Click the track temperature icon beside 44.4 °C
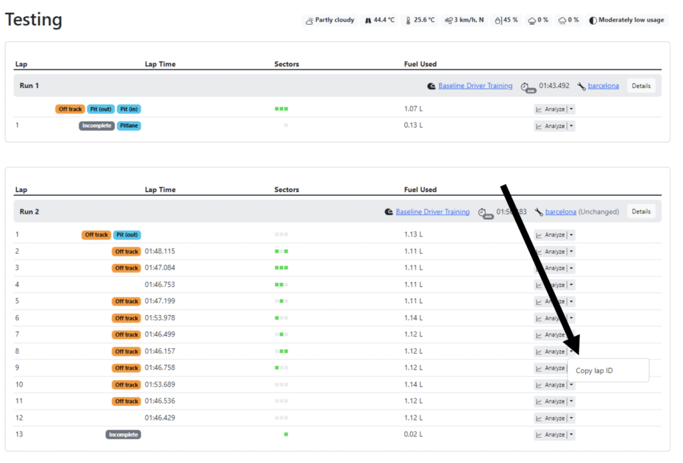The height and width of the screenshot is (463, 683). (368, 21)
